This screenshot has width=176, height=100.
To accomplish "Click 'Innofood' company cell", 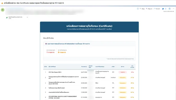I will click(x=113, y=77).
